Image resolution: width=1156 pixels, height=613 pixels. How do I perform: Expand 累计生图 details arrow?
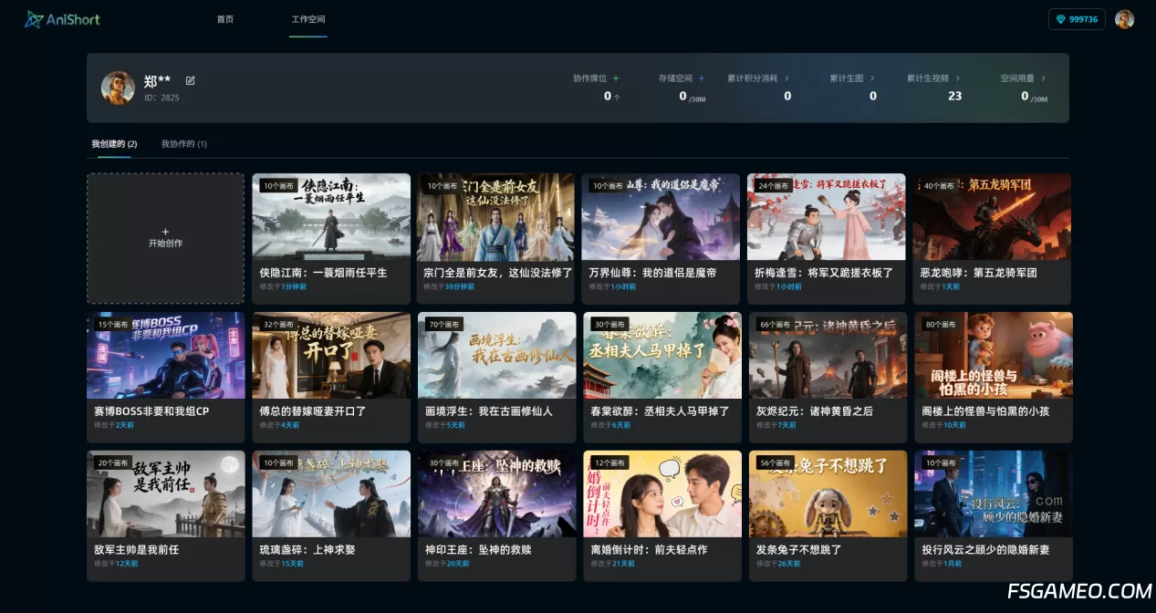point(872,78)
